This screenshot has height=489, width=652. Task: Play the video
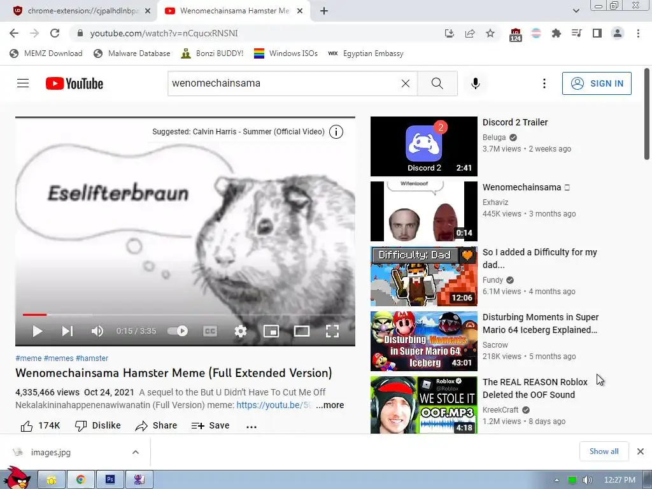pyautogui.click(x=38, y=331)
